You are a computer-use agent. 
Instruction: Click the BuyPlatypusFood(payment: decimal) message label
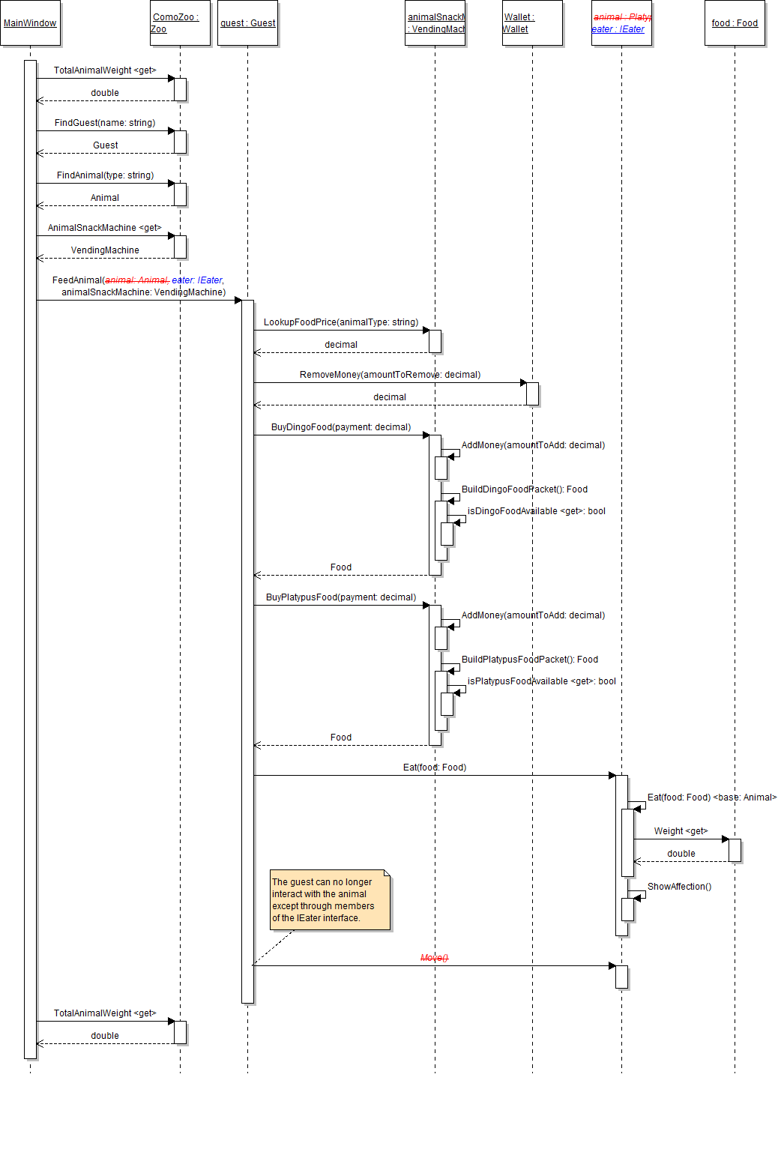pyautogui.click(x=341, y=597)
